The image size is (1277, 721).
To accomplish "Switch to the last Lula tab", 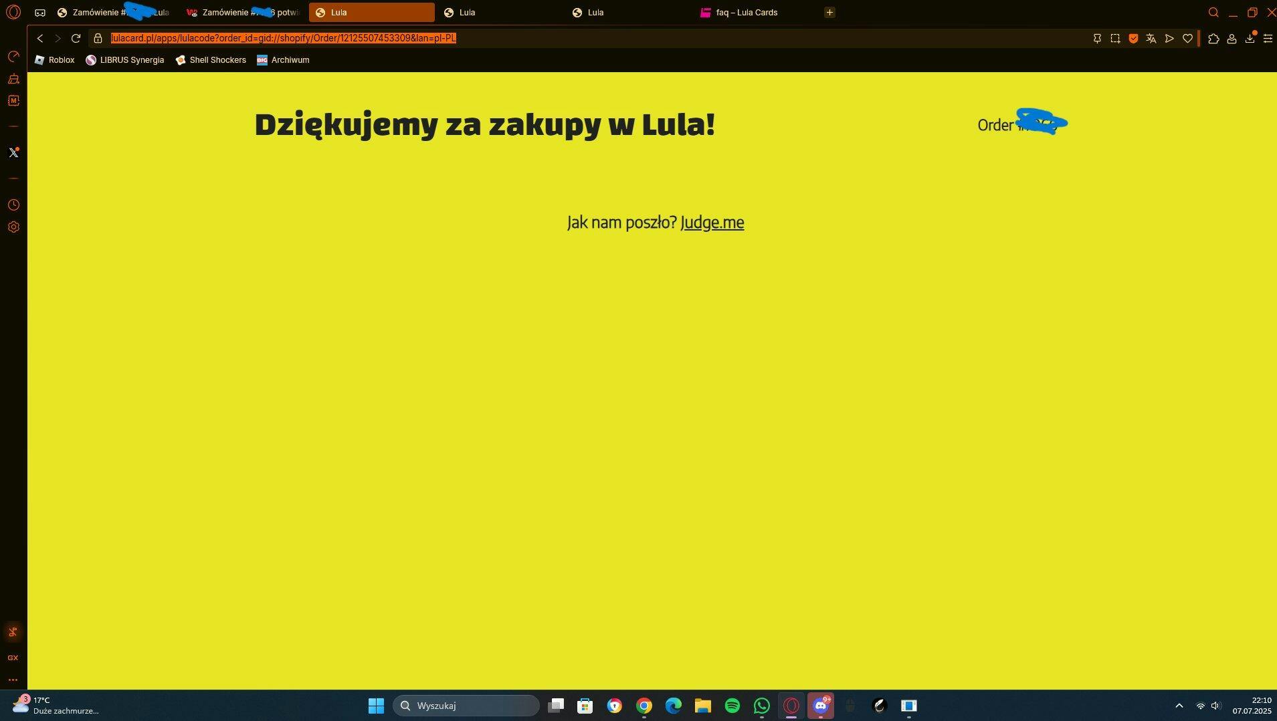I will tap(629, 12).
